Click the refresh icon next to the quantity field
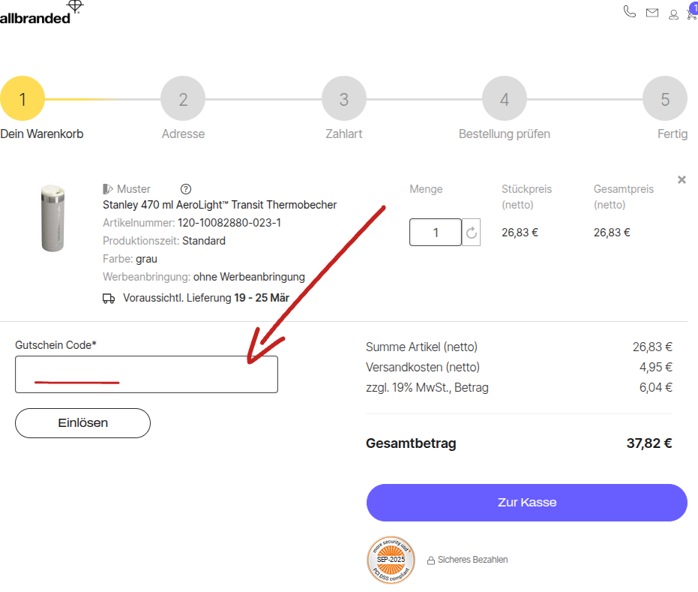 472,232
